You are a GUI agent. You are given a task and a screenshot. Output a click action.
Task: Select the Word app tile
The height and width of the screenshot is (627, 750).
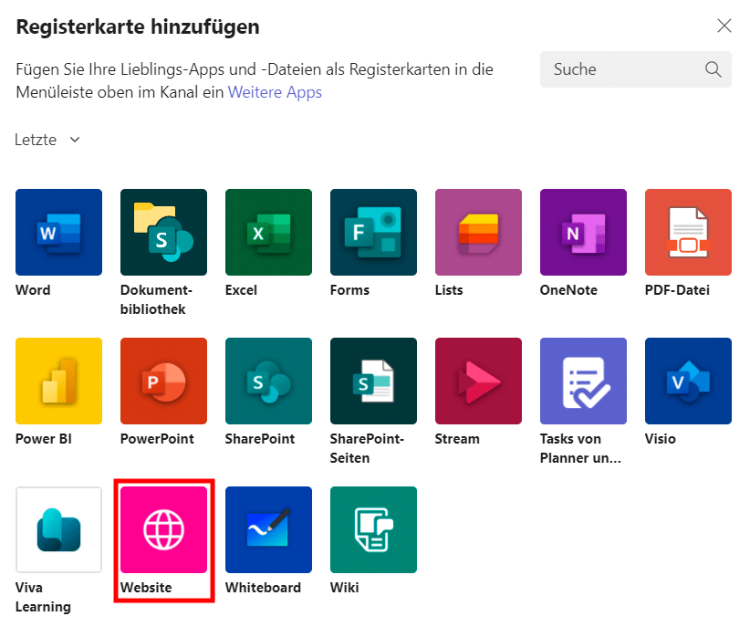pyautogui.click(x=58, y=232)
